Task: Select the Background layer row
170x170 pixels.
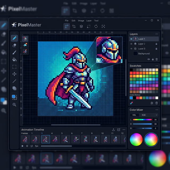Action: [144, 54]
